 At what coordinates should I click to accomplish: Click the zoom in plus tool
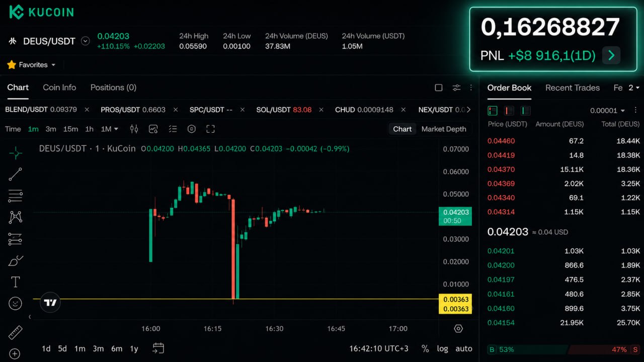[15, 353]
